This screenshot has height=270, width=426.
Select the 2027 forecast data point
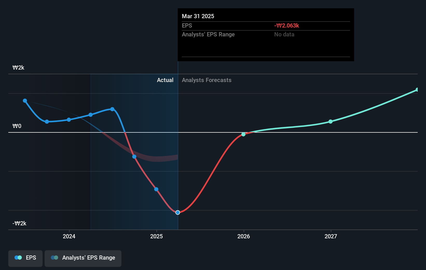[x=331, y=122]
